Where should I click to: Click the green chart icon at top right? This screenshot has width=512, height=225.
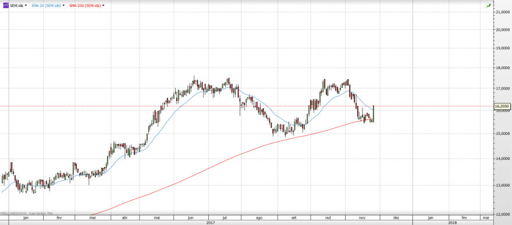(x=489, y=6)
